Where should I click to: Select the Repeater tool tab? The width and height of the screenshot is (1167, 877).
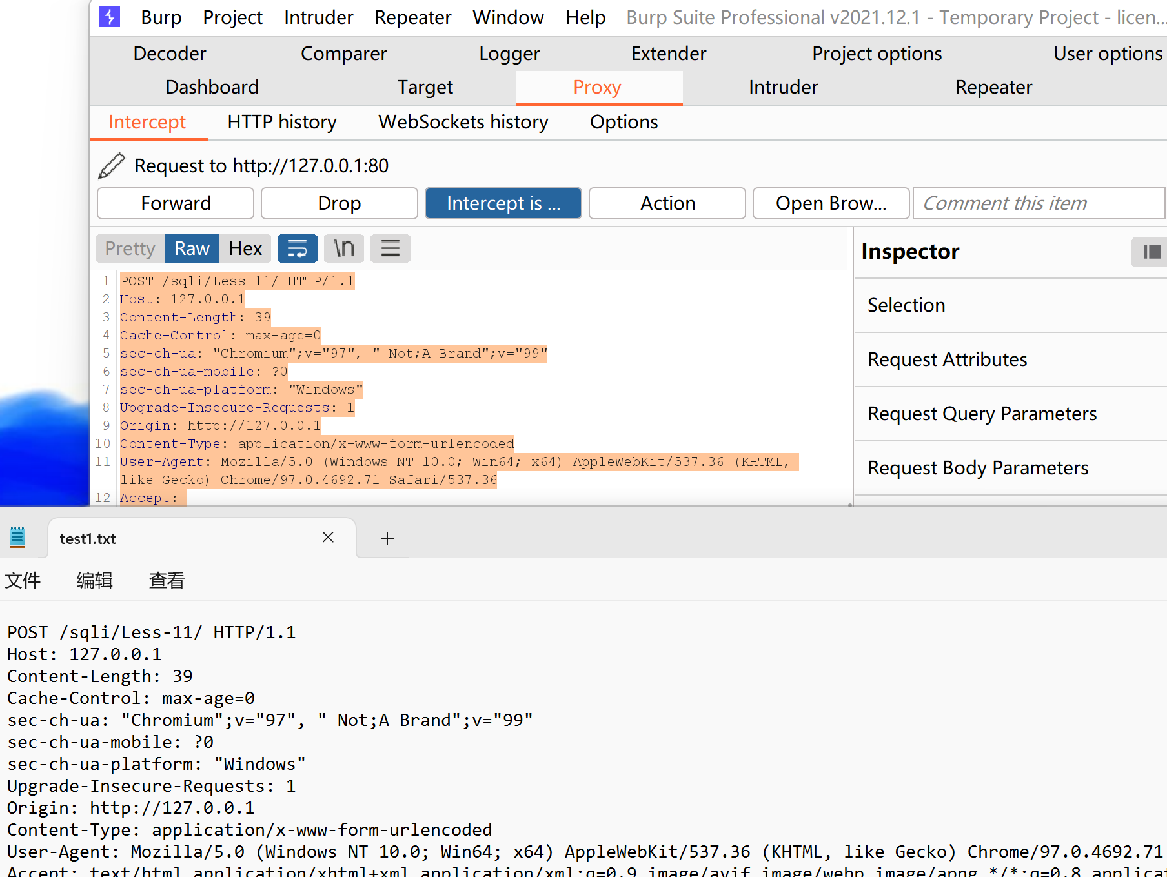994,87
